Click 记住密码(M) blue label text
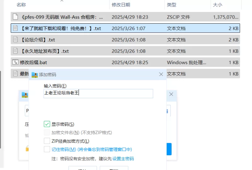Viewport: 252px width, 170px height. point(92,150)
